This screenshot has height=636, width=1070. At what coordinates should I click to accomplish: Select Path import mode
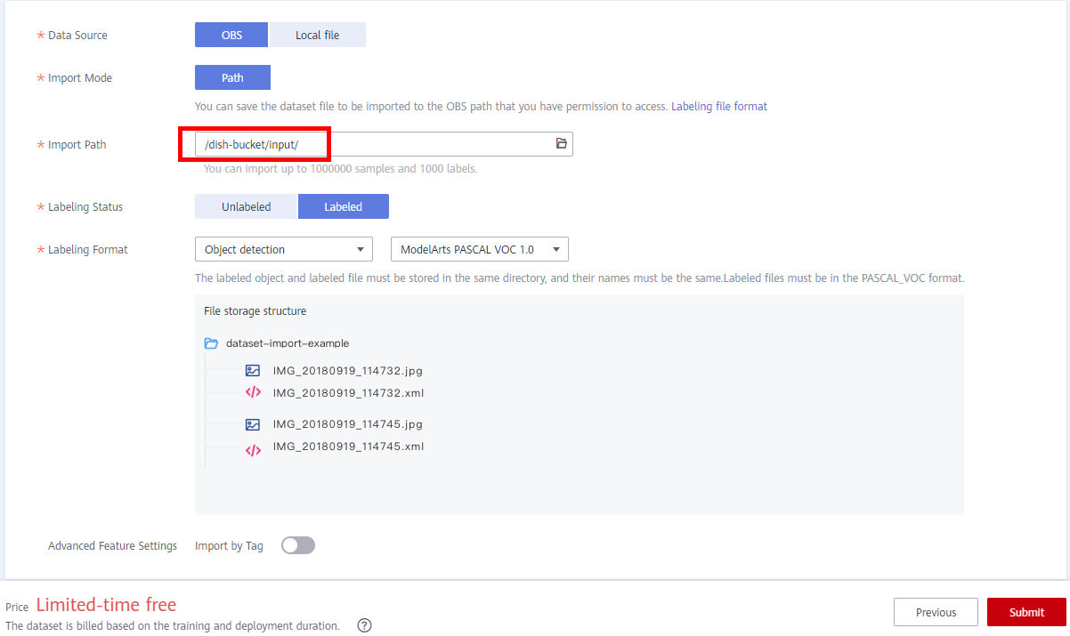coord(232,78)
